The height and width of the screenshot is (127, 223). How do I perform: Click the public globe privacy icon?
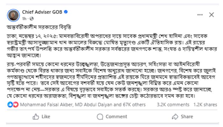coord(32,18)
